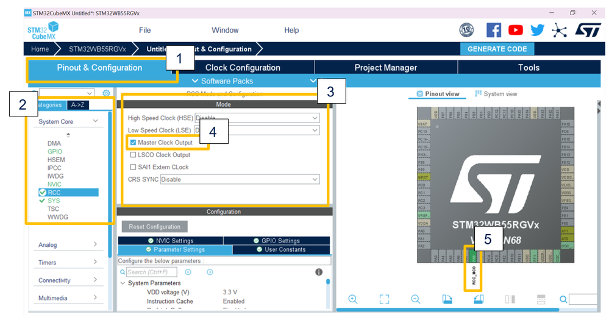The width and height of the screenshot is (609, 320).
Task: Open GPIO Settings tab
Action: [x=277, y=241]
